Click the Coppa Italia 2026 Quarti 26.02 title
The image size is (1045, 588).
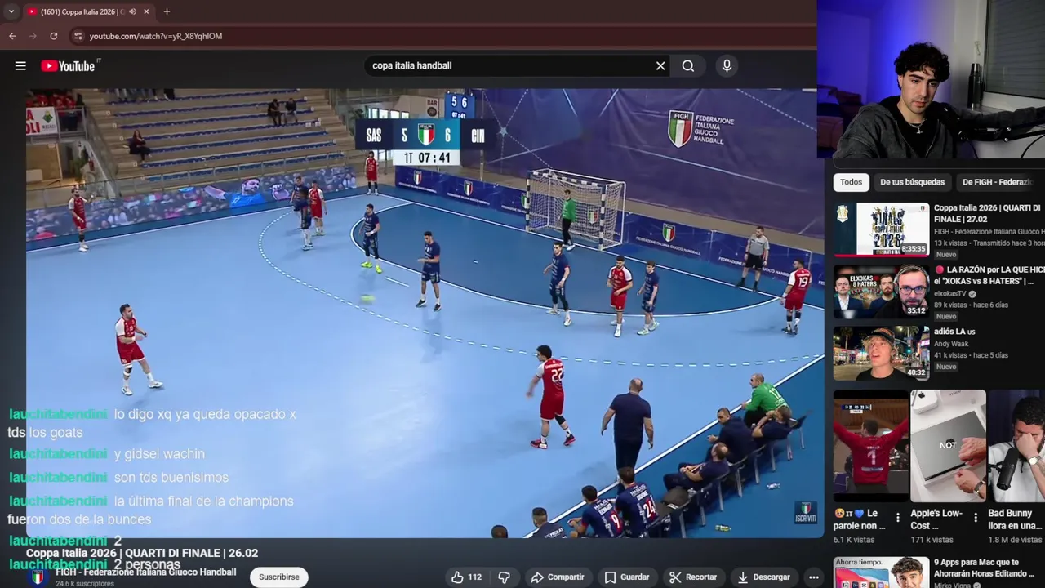(x=142, y=553)
